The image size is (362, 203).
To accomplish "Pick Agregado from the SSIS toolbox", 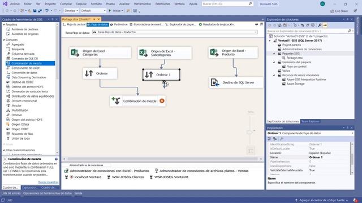I will click(x=18, y=45).
